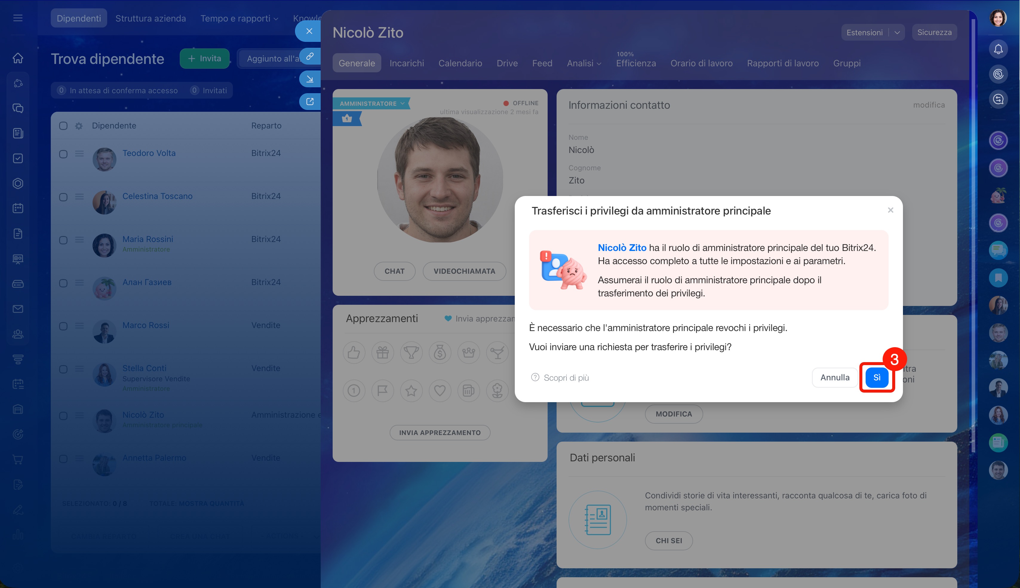Tick the checkbox for Maria Rossini
Viewport: 1020px width, 588px height.
pyautogui.click(x=63, y=240)
